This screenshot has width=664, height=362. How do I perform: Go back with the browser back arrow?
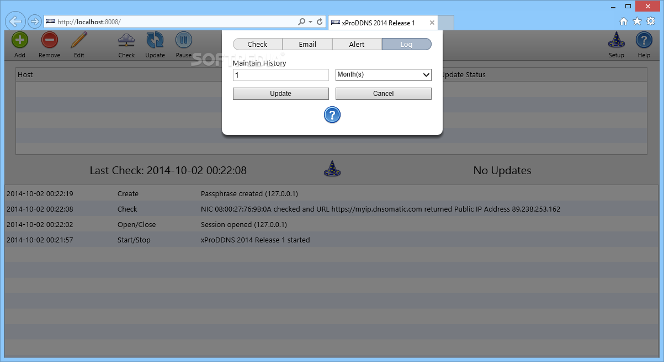15,21
